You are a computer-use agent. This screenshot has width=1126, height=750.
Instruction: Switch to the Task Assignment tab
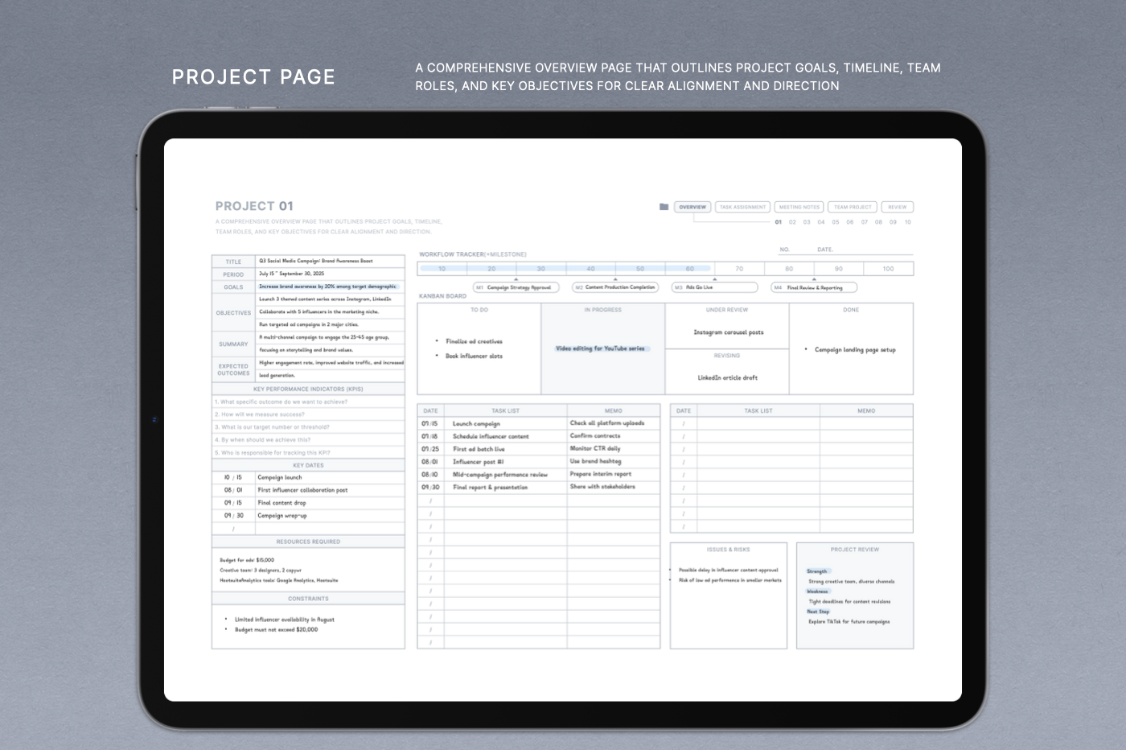(742, 207)
